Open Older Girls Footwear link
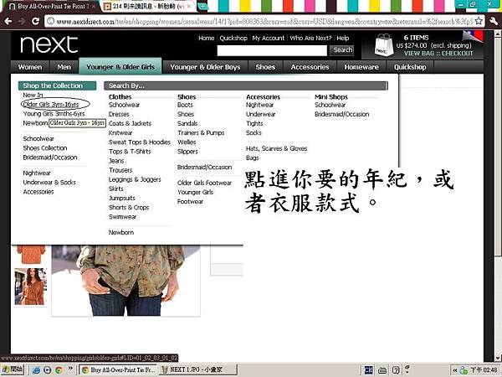Viewport: 502px width, 377px height. pos(204,183)
